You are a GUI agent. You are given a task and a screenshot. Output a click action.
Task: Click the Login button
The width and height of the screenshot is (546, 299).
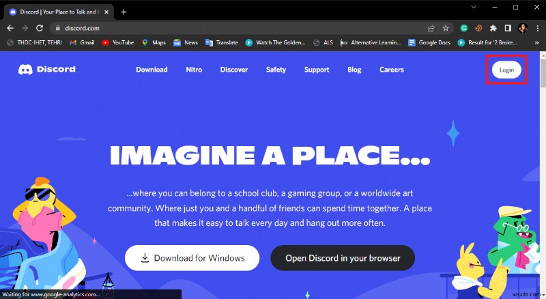point(506,70)
